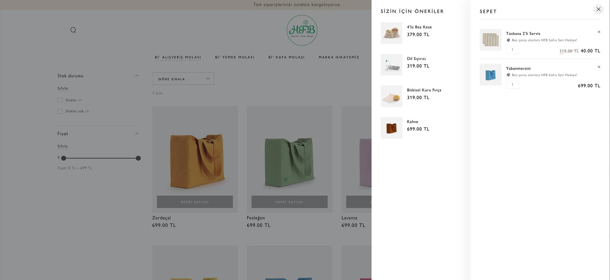Open the Yabanmersini cart thumbnail

[x=491, y=75]
